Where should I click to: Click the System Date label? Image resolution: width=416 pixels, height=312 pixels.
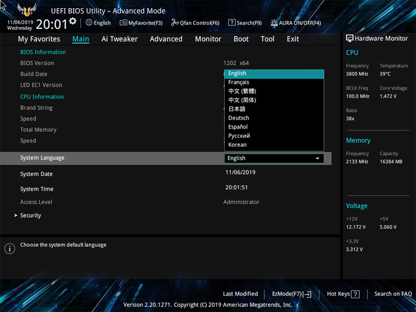click(x=36, y=174)
